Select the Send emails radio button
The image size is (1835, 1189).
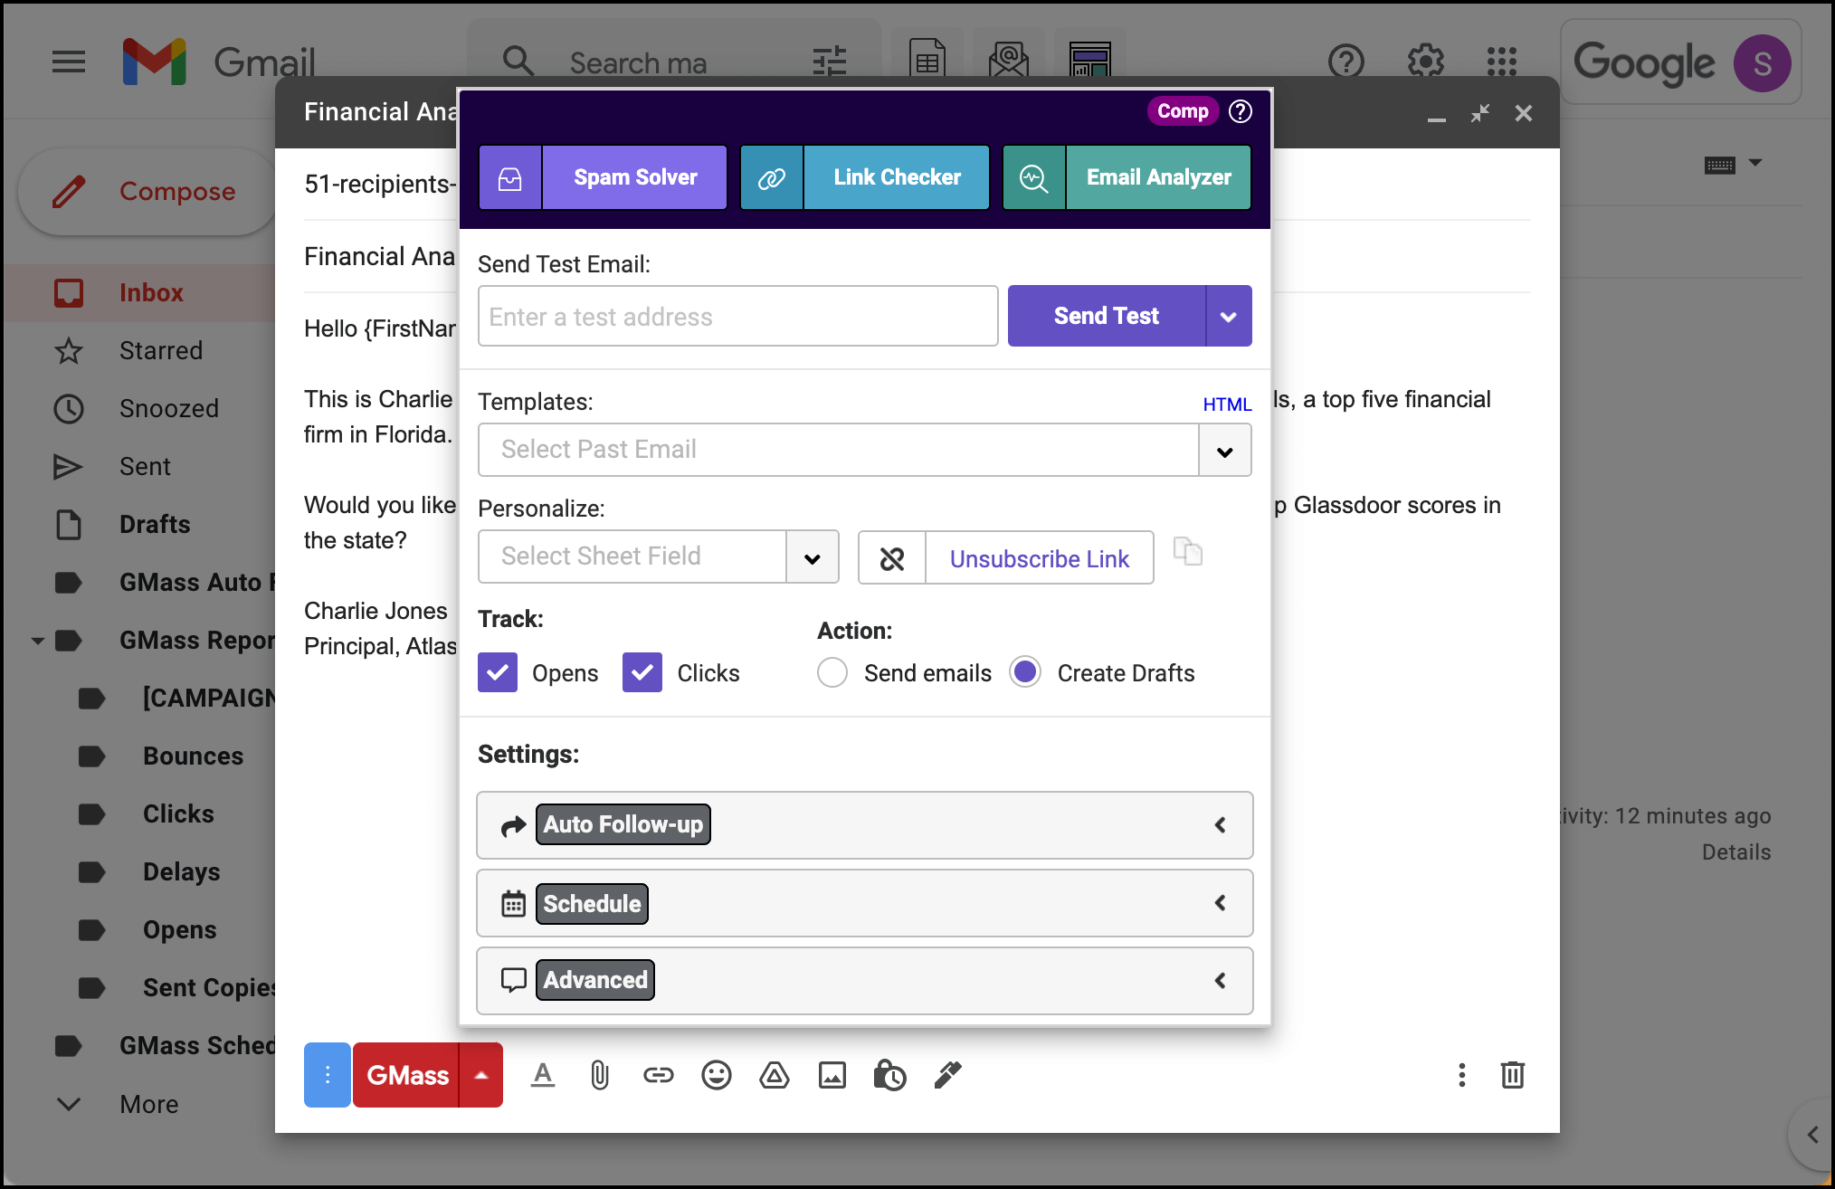point(832,672)
